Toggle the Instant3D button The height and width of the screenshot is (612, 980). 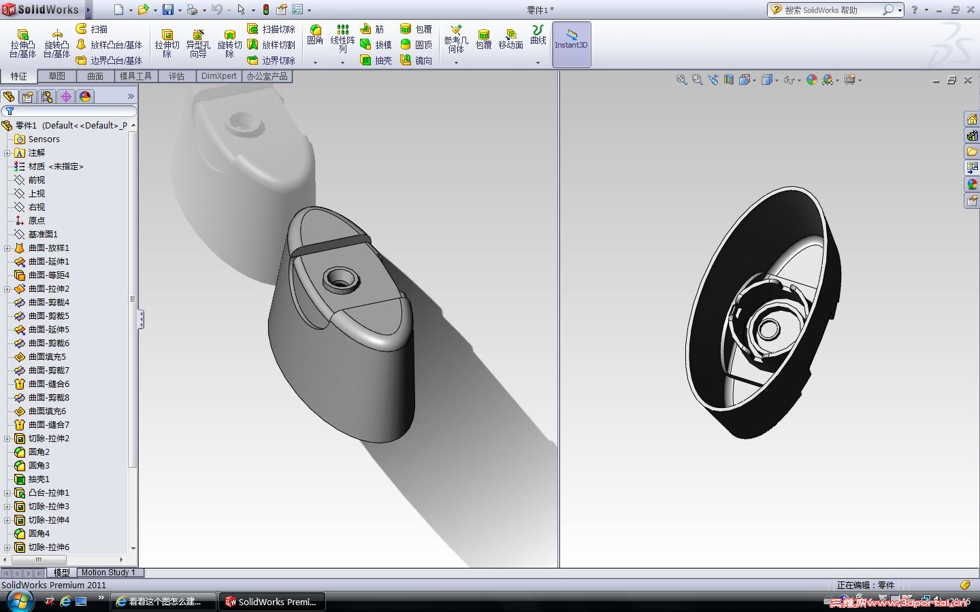(571, 44)
